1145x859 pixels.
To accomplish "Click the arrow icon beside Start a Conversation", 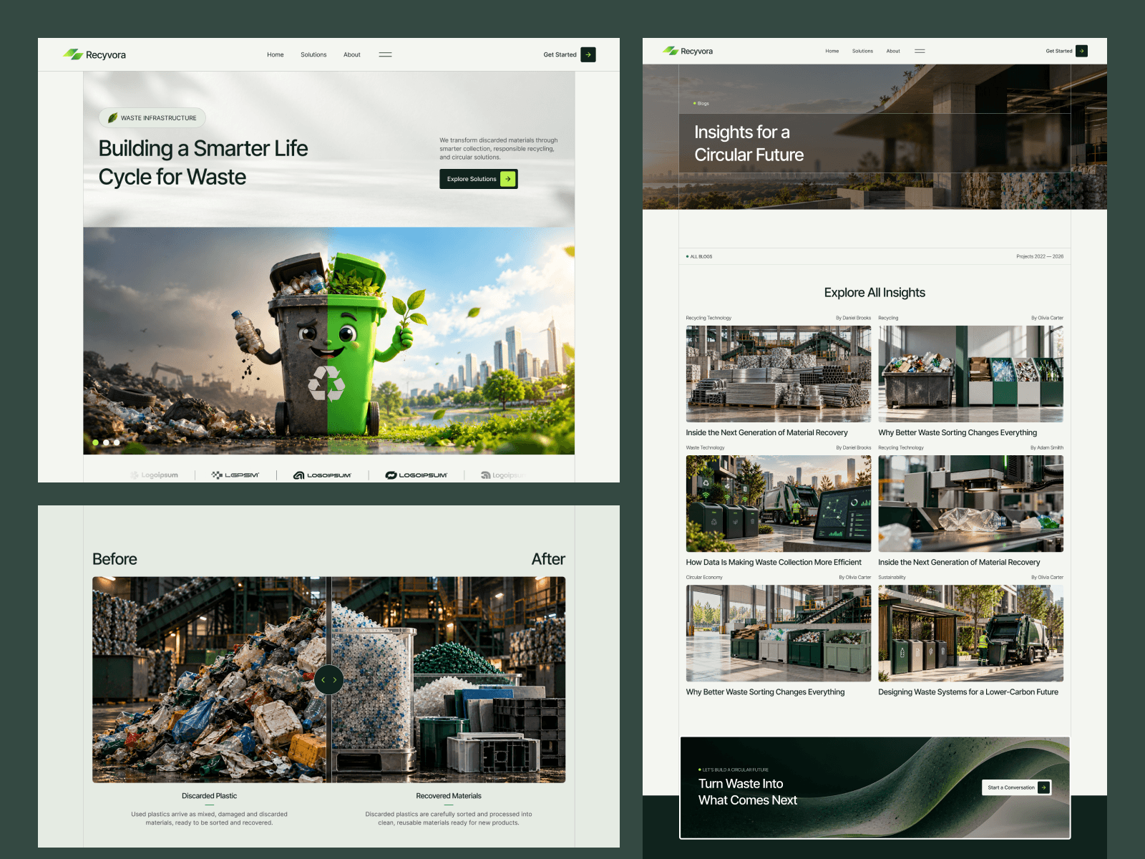I will (x=1044, y=787).
